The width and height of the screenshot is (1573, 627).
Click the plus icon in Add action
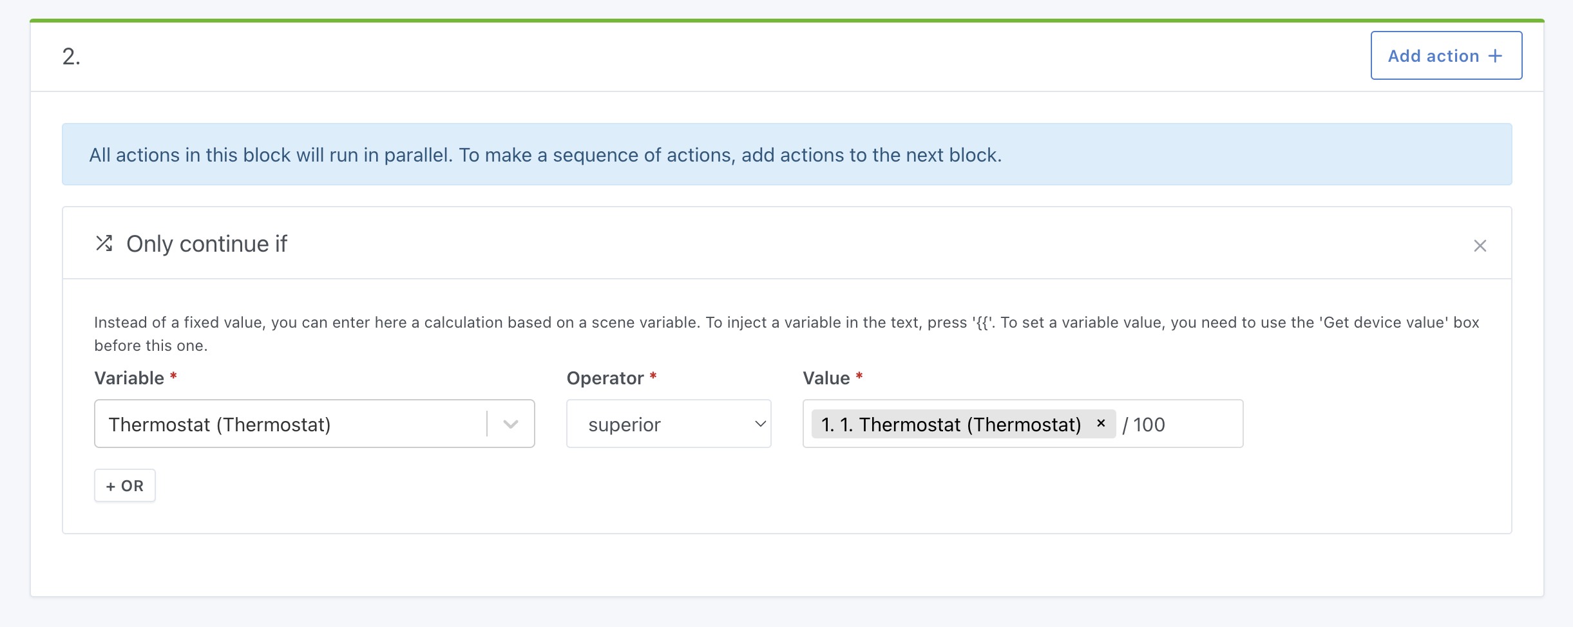(1495, 56)
